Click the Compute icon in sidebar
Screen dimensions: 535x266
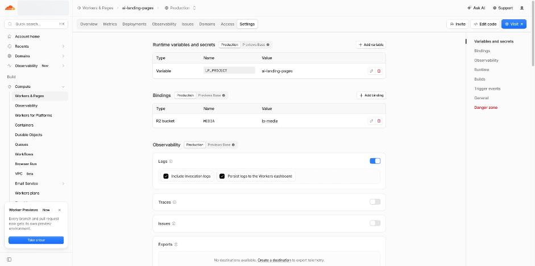click(10, 86)
